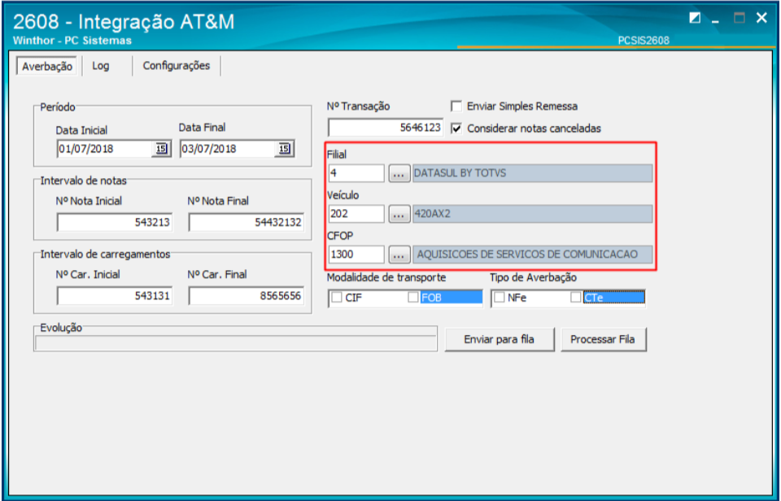Image resolution: width=781 pixels, height=501 pixels.
Task: Tick the CIF transport checkbox
Action: pyautogui.click(x=337, y=298)
